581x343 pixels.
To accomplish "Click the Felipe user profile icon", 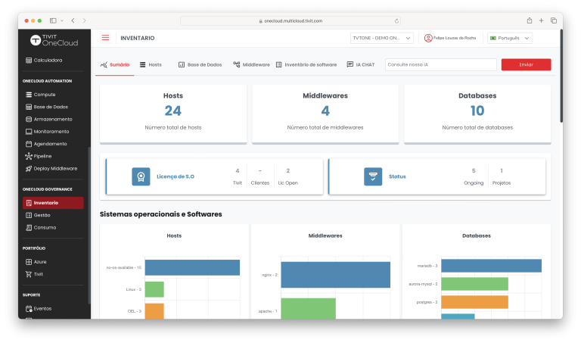I will [428, 38].
